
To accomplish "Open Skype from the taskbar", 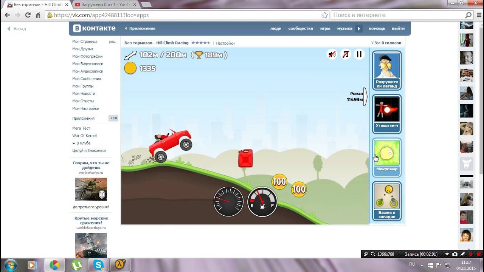I will [99, 265].
